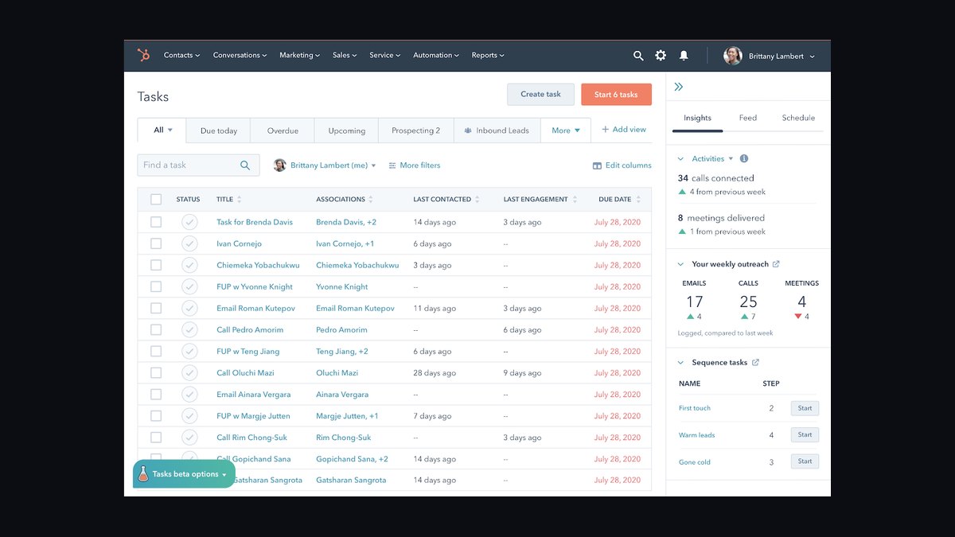The image size is (955, 537).
Task: Sort by Due Date column arrows
Action: coord(638,200)
